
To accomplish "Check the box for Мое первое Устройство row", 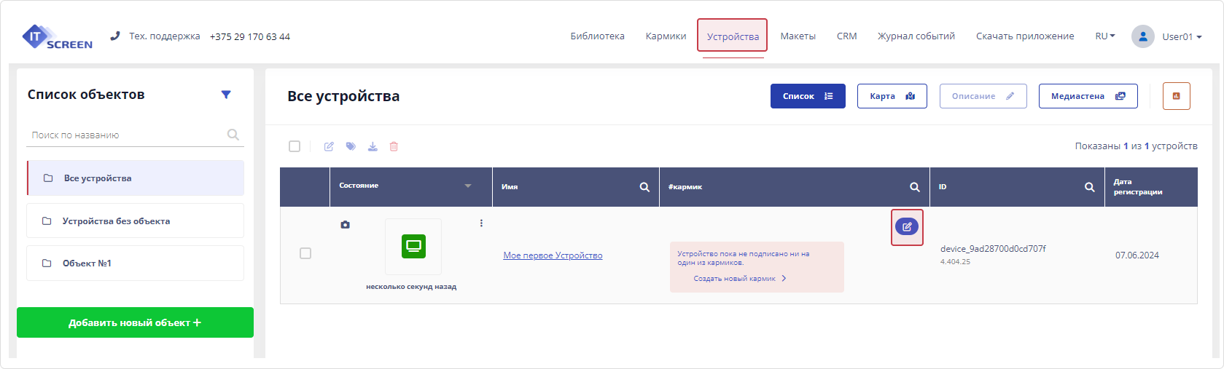I will pyautogui.click(x=305, y=253).
